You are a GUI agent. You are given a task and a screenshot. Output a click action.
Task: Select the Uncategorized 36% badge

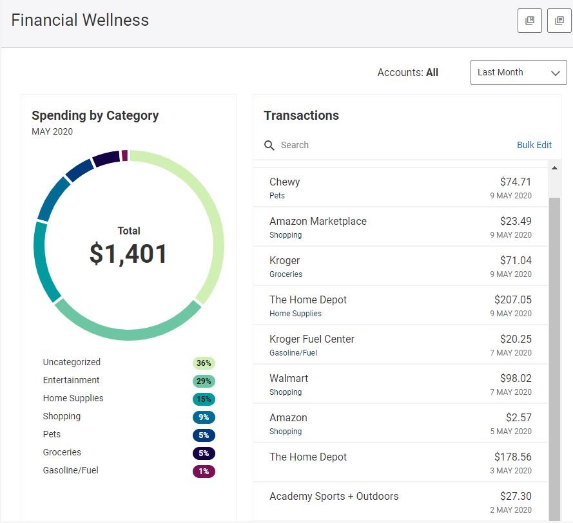tap(204, 363)
